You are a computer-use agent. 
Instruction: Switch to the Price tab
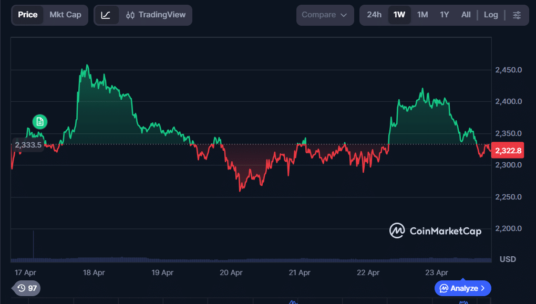point(27,15)
